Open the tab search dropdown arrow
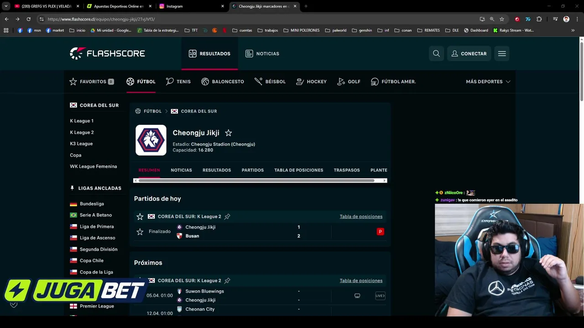This screenshot has width=584, height=328. tap(6, 6)
